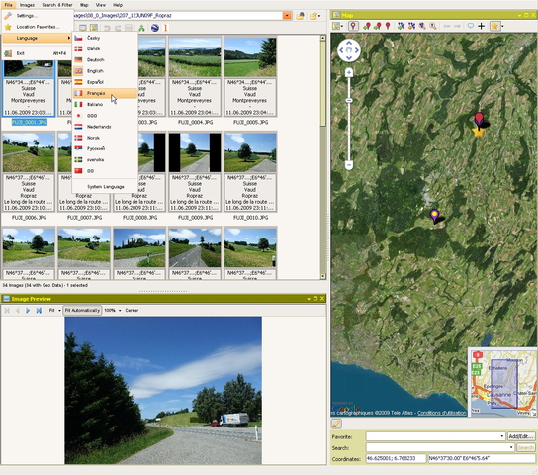Click map zoom in plus button

pyautogui.click(x=349, y=72)
